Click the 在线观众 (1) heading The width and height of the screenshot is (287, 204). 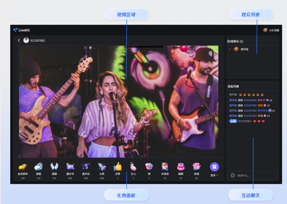[235, 41]
